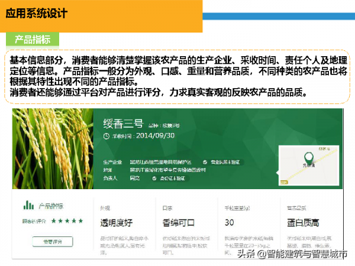Screen dimensions: 355x266
Task: Click the green map location pin
Action: 309,157
